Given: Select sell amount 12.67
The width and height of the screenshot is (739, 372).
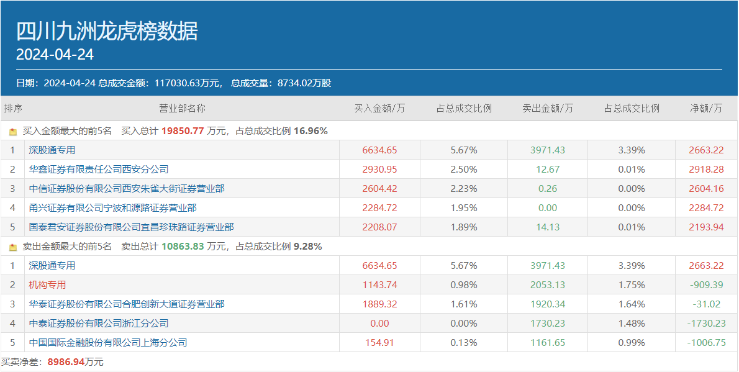Looking at the screenshot, I should point(548,170).
